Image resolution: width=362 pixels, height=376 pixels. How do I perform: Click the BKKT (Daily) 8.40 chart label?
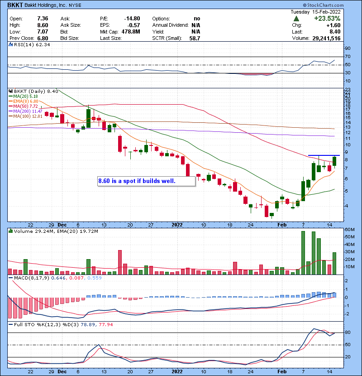coord(36,91)
